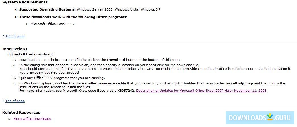Click the Supported Operating Systems label
The height and width of the screenshot is (127, 297).
click(x=47, y=9)
